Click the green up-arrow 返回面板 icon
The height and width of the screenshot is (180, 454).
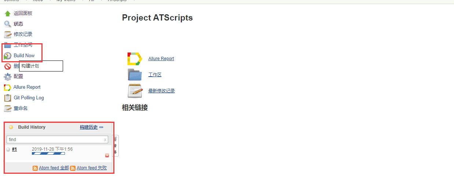[7, 14]
